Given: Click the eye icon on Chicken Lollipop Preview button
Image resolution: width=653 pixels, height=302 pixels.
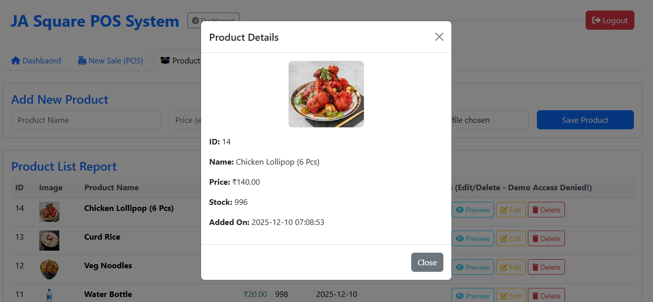Looking at the screenshot, I should pyautogui.click(x=460, y=209).
